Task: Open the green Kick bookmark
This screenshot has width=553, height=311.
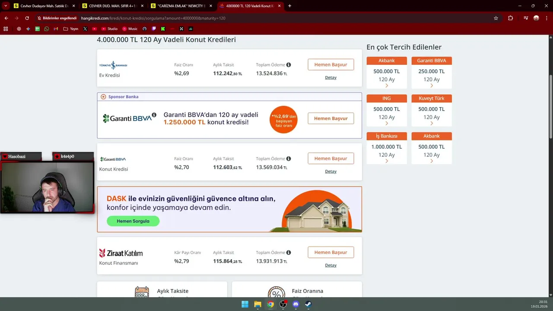Action: click(x=163, y=29)
